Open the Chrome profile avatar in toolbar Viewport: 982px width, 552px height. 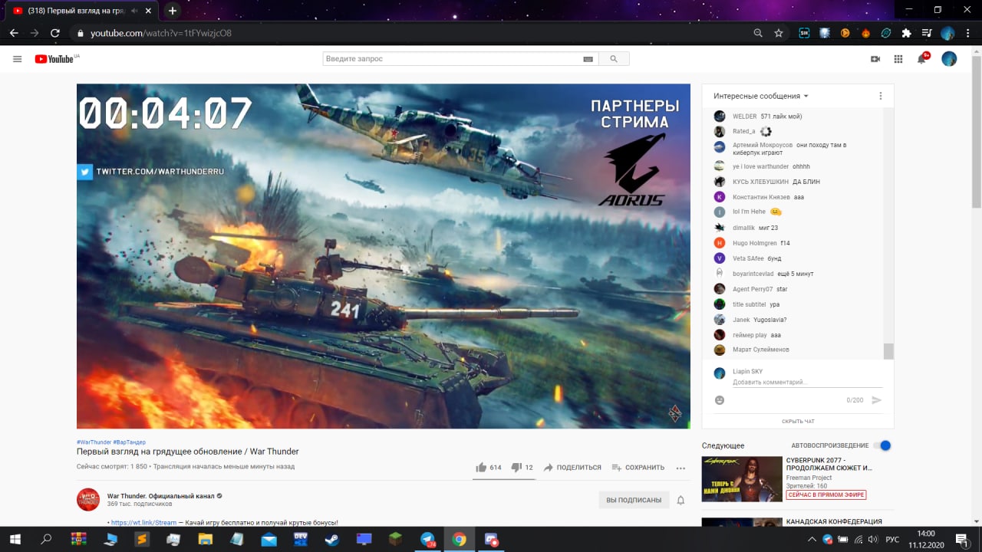tap(947, 33)
